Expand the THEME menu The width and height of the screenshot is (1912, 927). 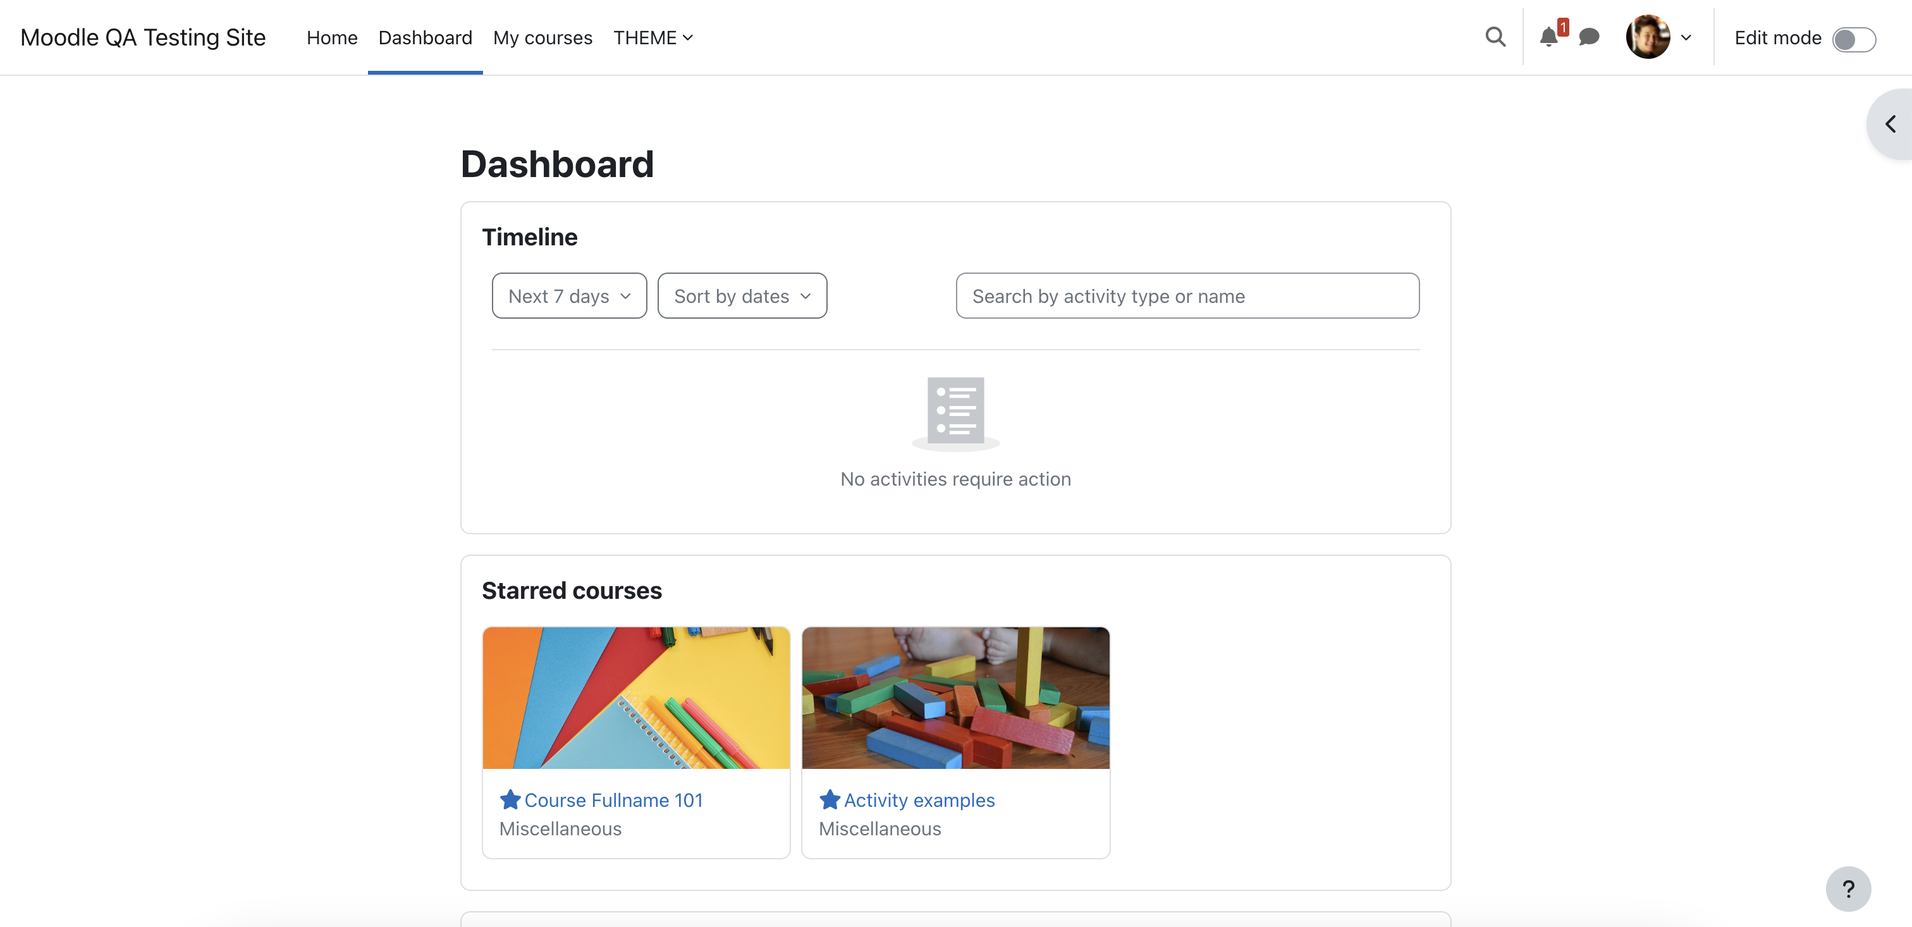click(x=653, y=37)
